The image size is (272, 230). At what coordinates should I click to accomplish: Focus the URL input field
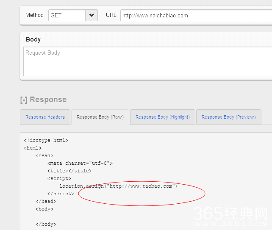[195, 15]
